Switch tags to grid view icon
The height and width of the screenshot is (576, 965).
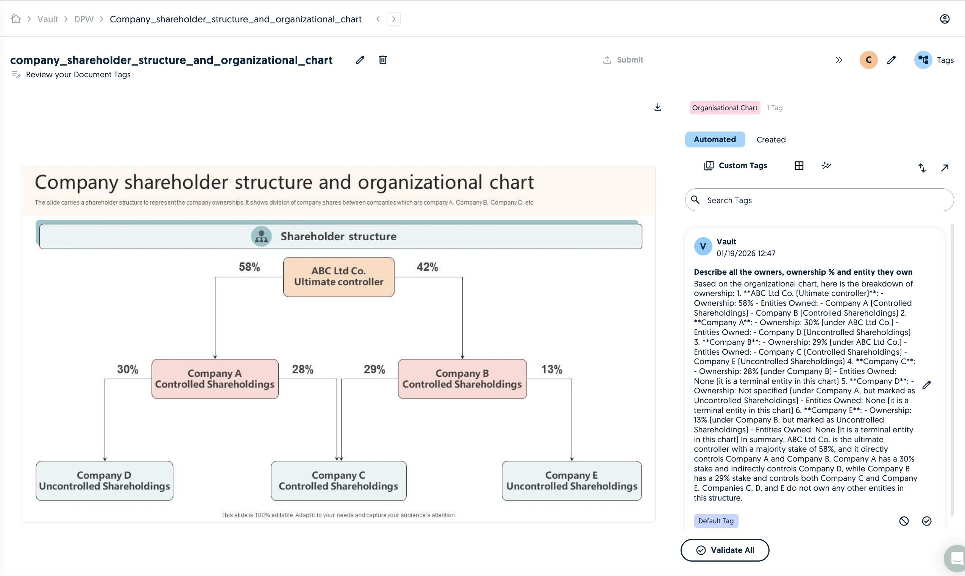pyautogui.click(x=799, y=166)
